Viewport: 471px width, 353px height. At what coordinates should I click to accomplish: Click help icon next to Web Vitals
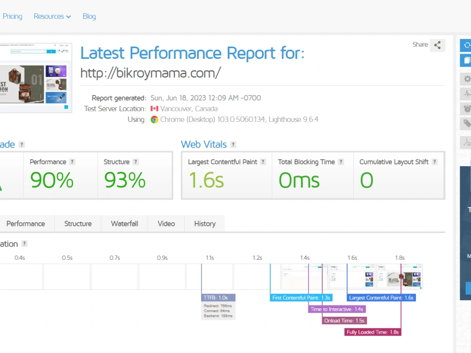[233, 144]
